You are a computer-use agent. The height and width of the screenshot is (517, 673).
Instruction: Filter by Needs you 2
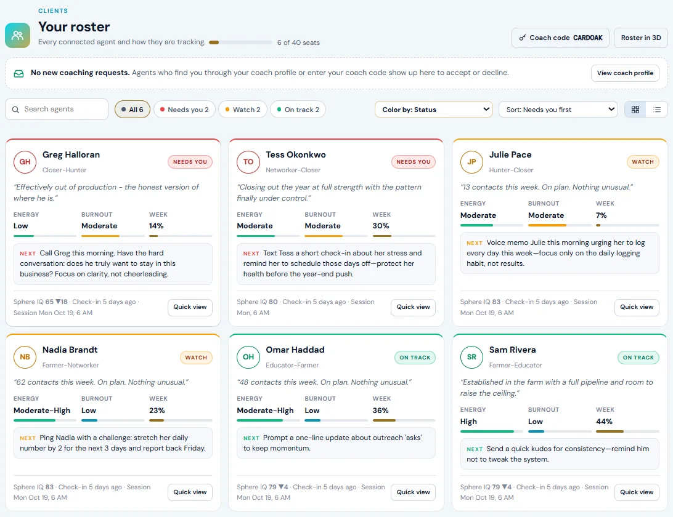coord(184,110)
